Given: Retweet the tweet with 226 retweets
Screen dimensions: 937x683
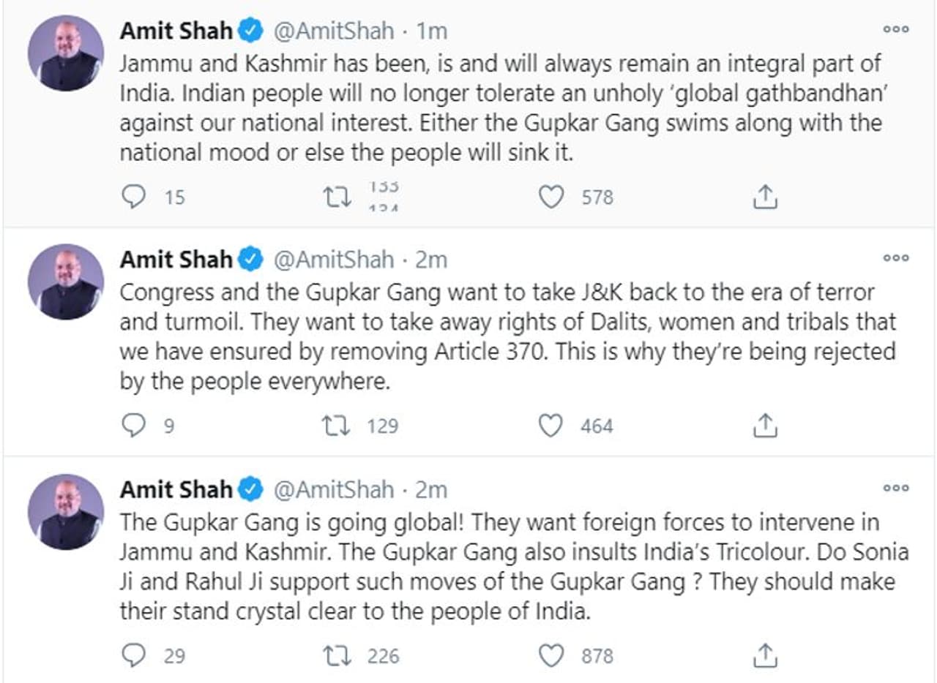Looking at the screenshot, I should 337,655.
